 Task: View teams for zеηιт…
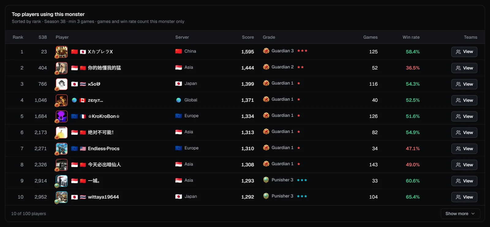coord(464,100)
